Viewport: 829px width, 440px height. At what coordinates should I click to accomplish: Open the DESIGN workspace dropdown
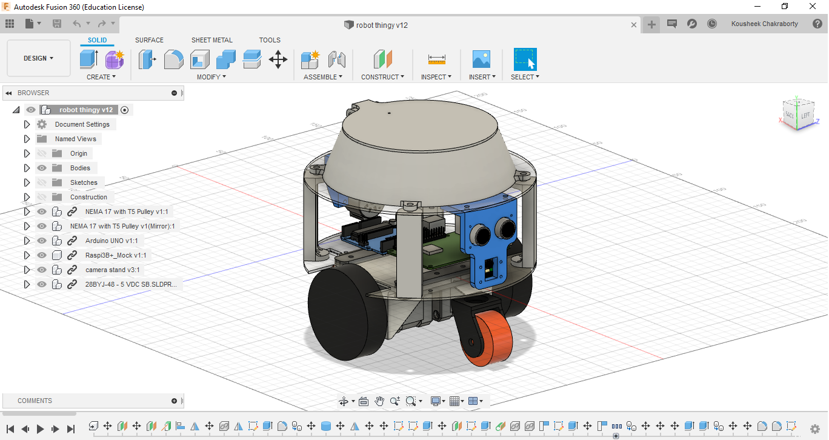(x=39, y=58)
